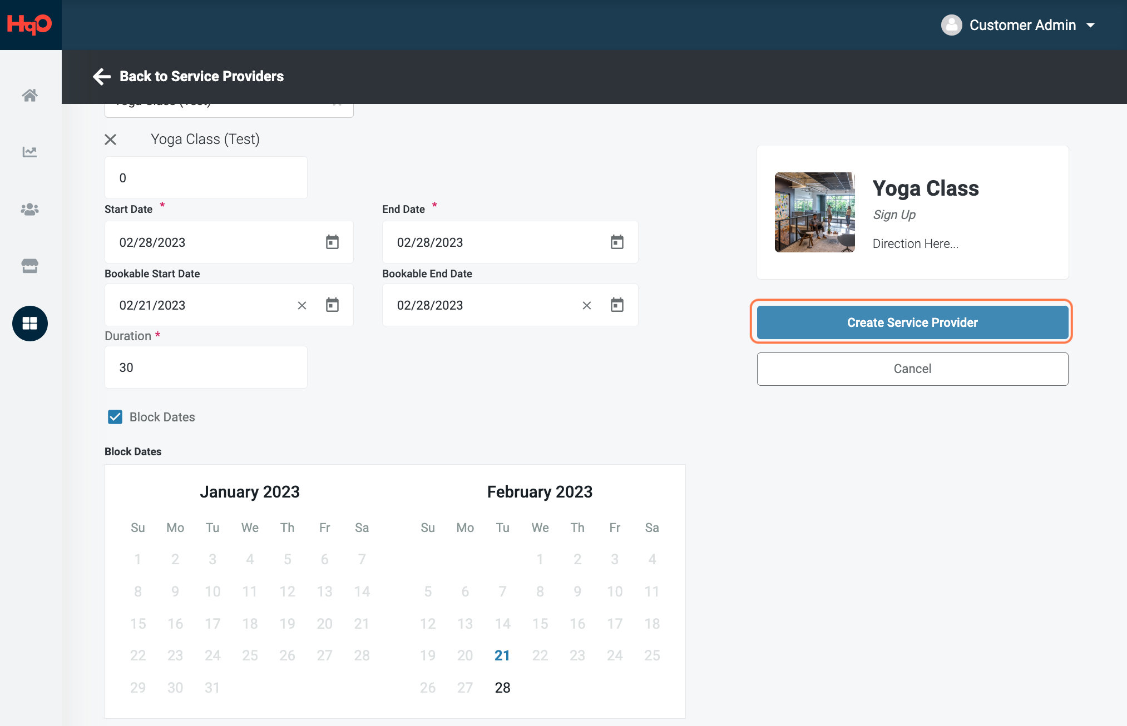
Task: Click the field containing 0
Action: [206, 178]
